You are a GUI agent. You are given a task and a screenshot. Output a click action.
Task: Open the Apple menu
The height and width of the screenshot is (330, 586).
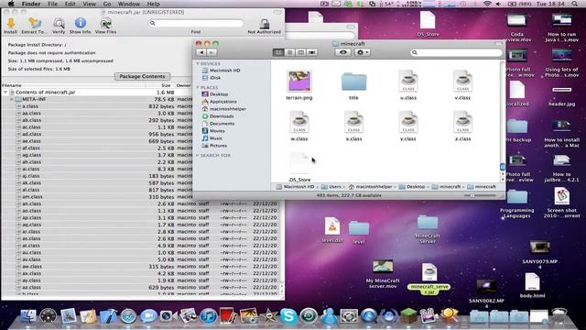coord(11,4)
